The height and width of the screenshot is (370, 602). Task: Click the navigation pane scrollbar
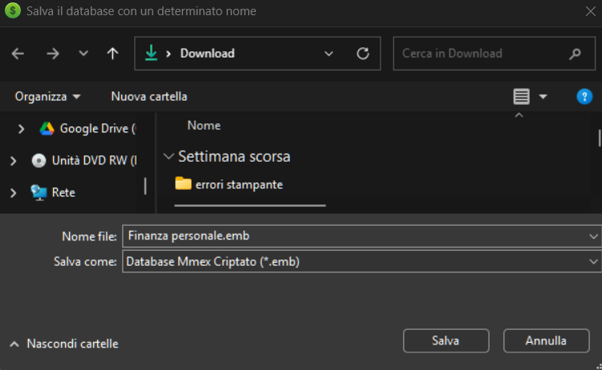[145, 186]
